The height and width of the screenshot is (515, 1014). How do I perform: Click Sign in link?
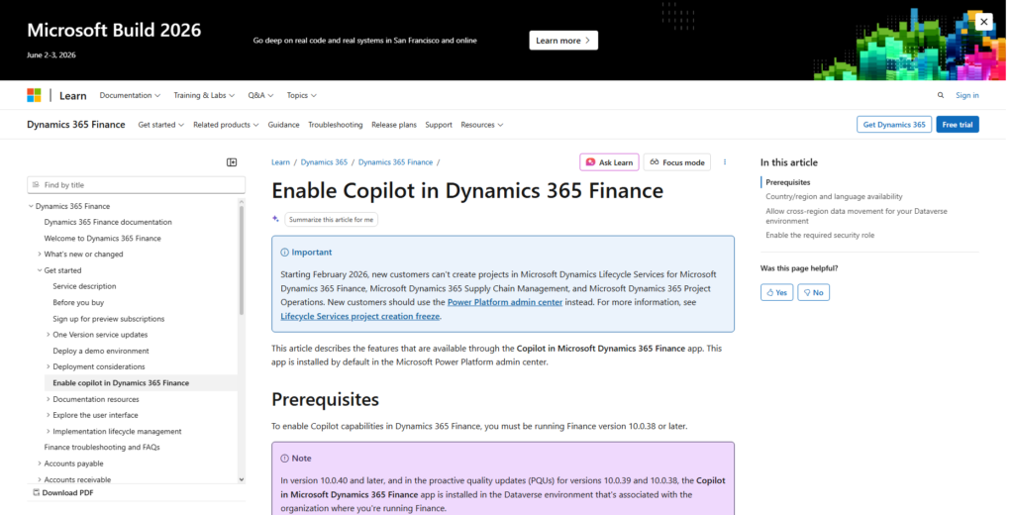[966, 95]
